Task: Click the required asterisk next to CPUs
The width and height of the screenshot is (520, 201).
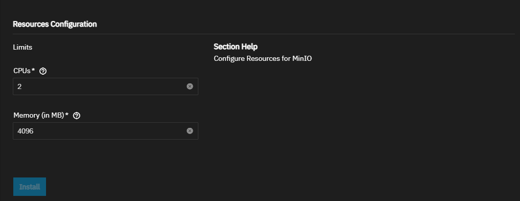Action: [x=33, y=70]
